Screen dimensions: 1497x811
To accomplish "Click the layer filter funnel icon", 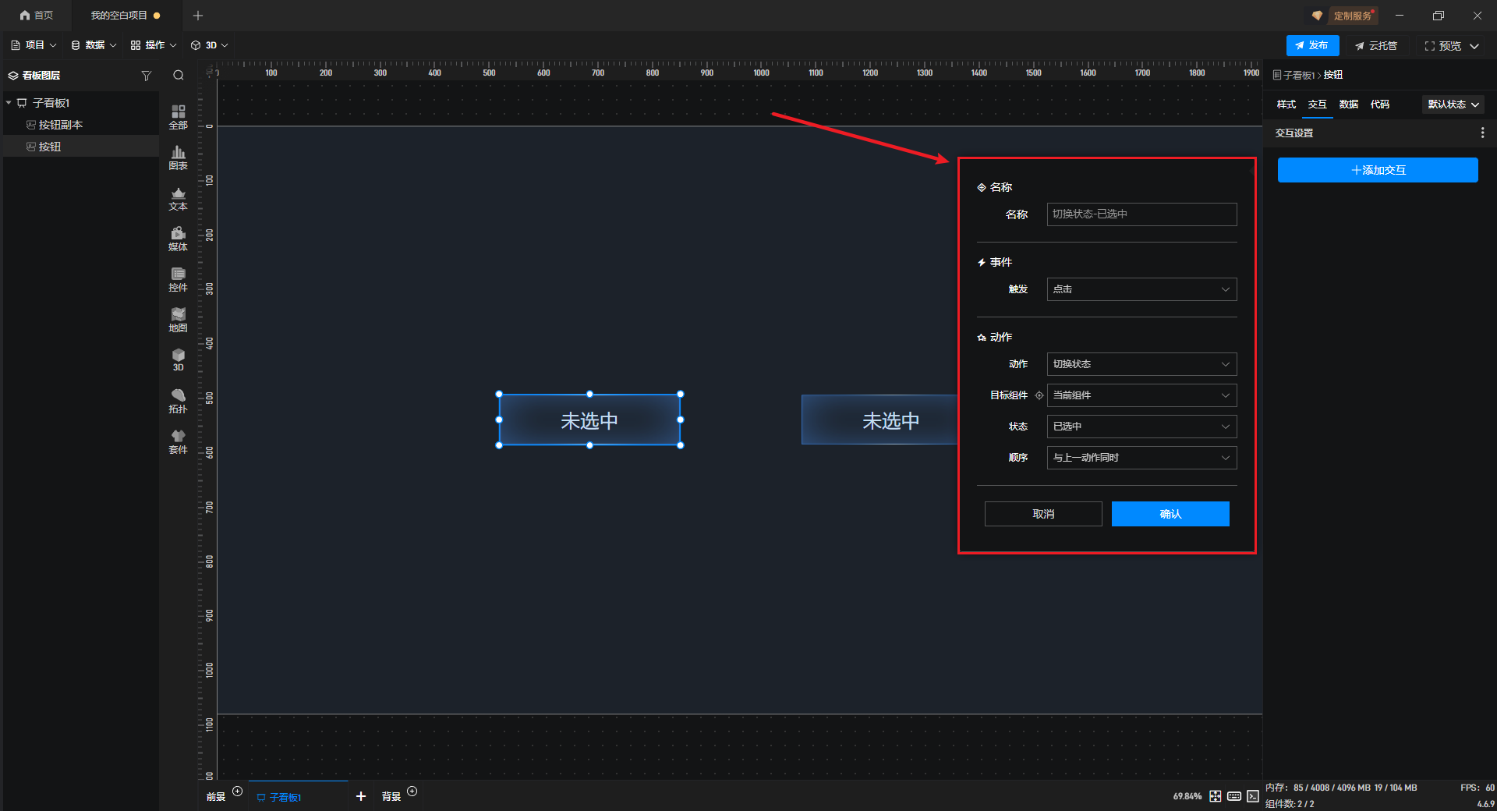I will [x=146, y=76].
